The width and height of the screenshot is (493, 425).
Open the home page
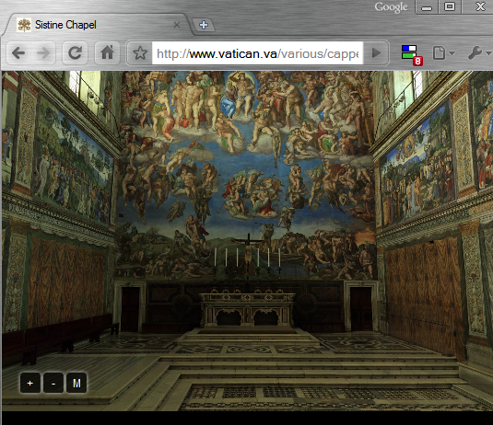107,52
